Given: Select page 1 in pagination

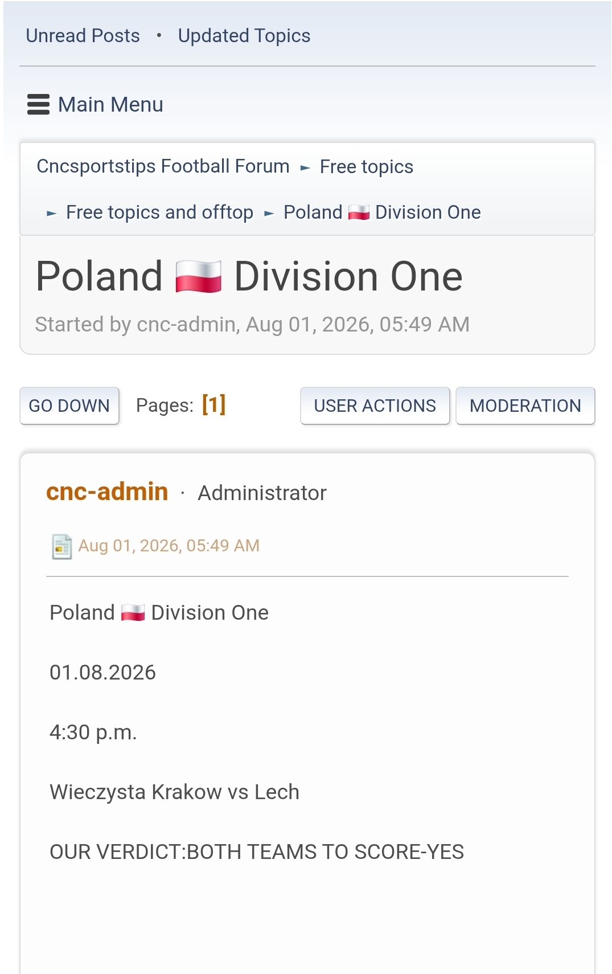Looking at the screenshot, I should (x=214, y=405).
